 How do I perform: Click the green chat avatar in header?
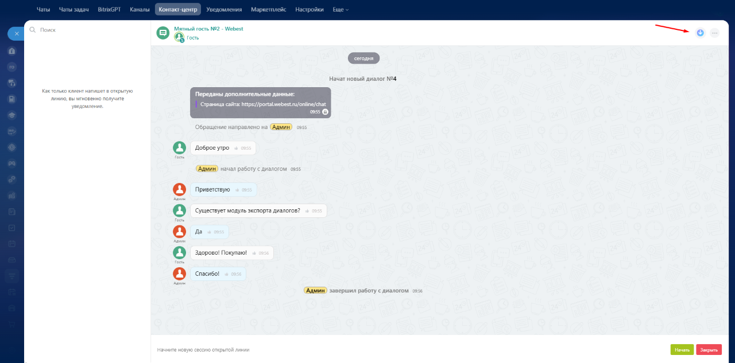coord(163,33)
